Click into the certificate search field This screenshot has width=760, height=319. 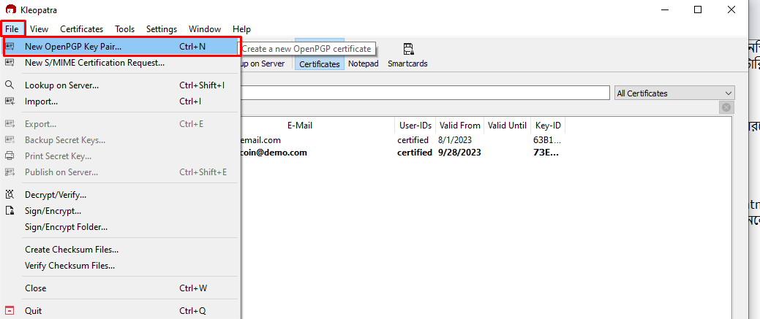tap(425, 93)
